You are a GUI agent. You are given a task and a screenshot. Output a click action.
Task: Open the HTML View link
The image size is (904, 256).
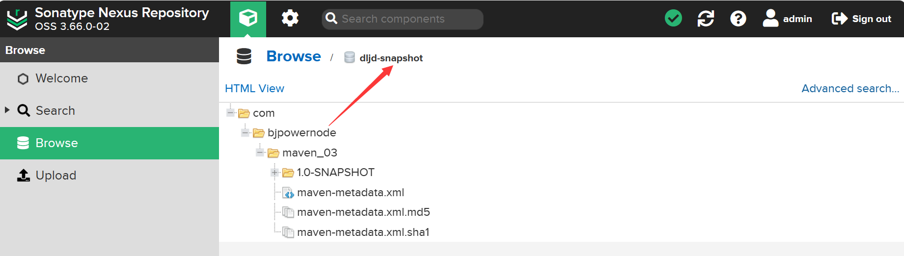(x=254, y=89)
